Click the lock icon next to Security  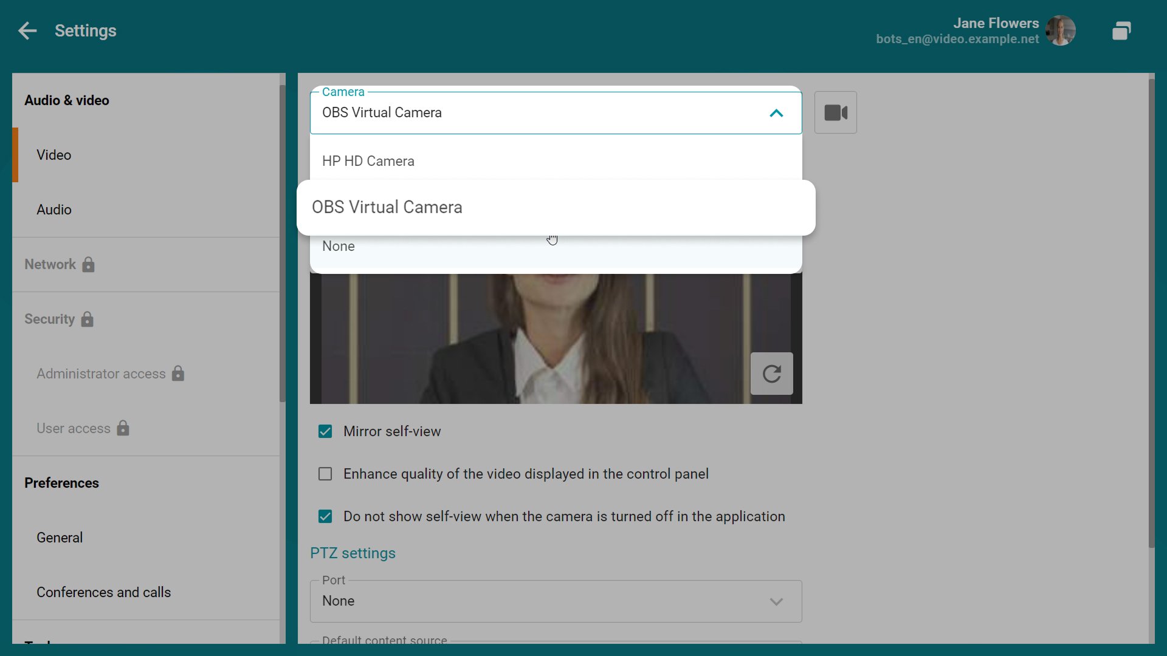coord(88,319)
